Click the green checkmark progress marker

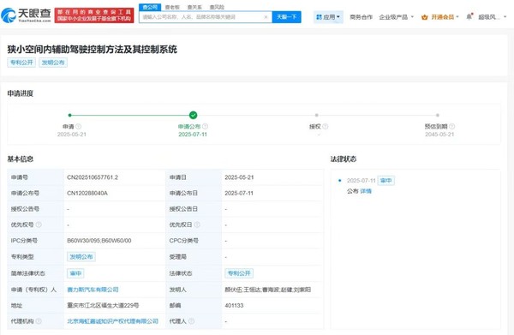tap(193, 115)
